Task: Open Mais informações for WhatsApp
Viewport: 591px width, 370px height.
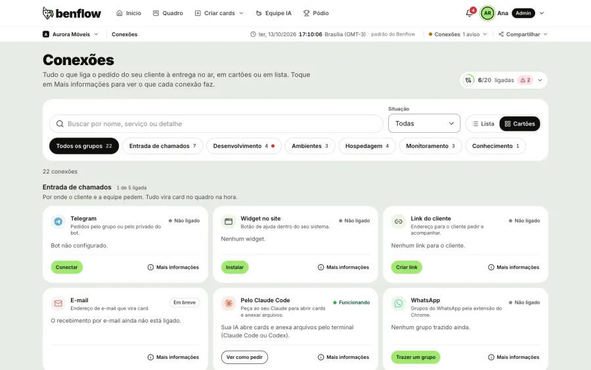Action: pos(514,357)
